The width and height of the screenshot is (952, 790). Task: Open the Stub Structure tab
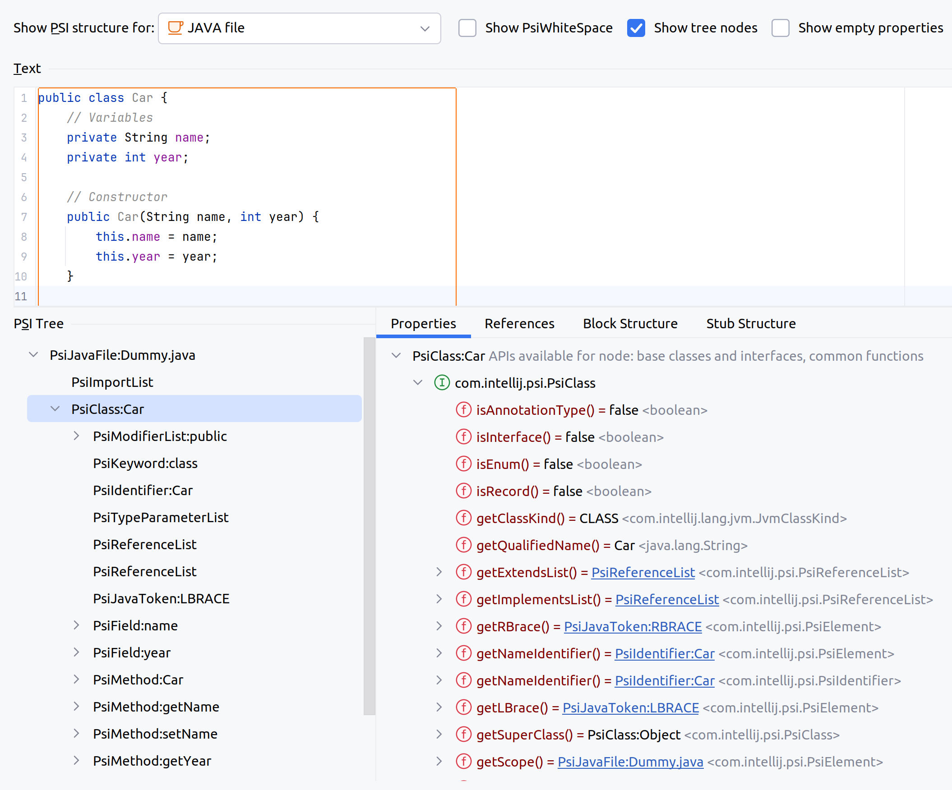pos(750,323)
